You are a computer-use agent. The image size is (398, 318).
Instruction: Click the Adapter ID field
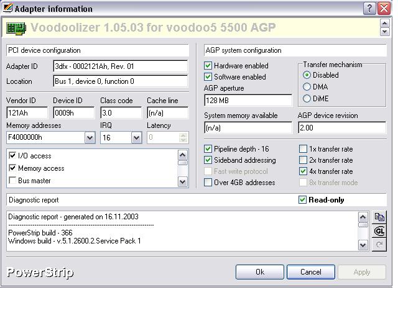(x=121, y=66)
